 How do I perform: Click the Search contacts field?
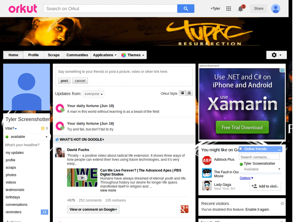point(259,157)
